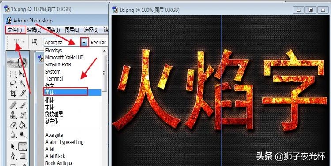The height and width of the screenshot is (166, 331).
Task: Click the font list scrollbar thumb
Action: click(x=105, y=73)
